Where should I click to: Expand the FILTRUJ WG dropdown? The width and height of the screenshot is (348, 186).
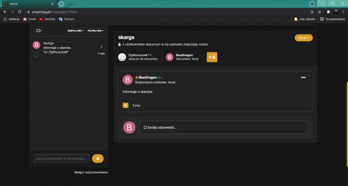pyautogui.click(x=96, y=31)
